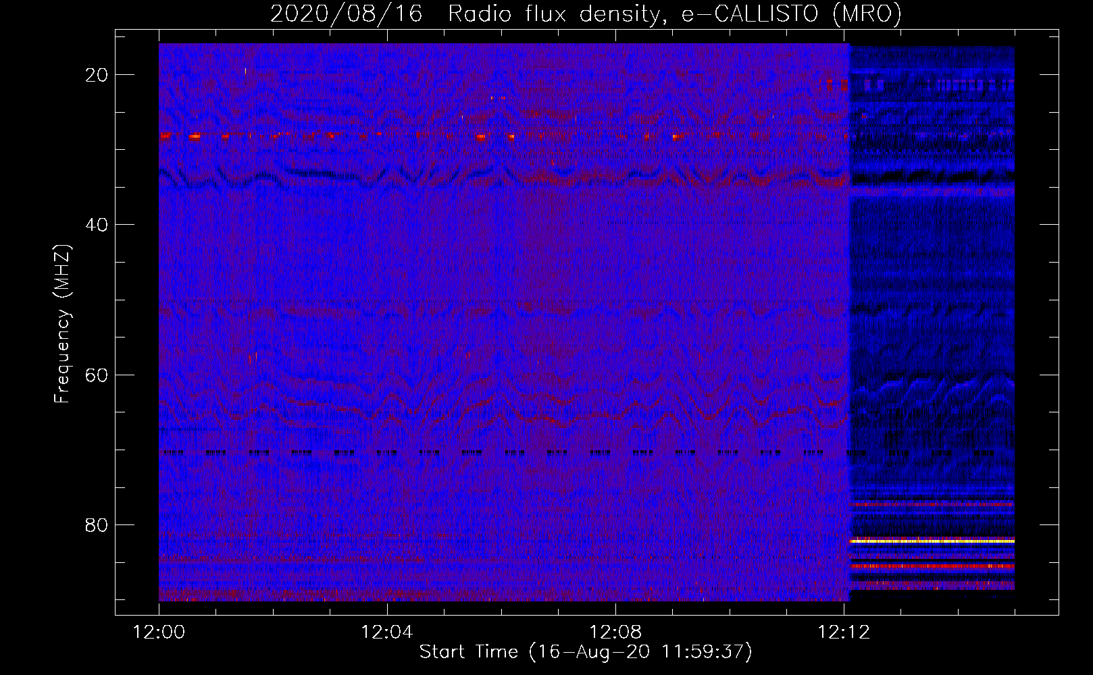This screenshot has height=675, width=1093.
Task: Click the 12:00 time tick label
Action: pyautogui.click(x=159, y=632)
